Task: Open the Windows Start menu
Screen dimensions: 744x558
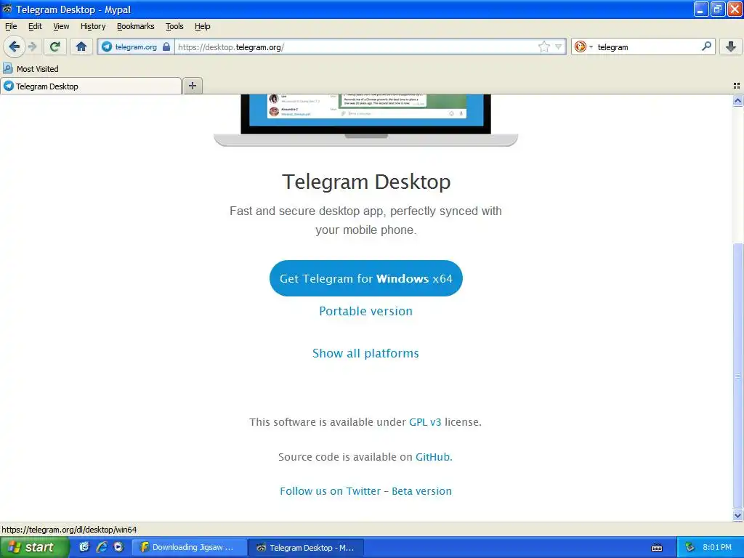Action: pyautogui.click(x=34, y=547)
